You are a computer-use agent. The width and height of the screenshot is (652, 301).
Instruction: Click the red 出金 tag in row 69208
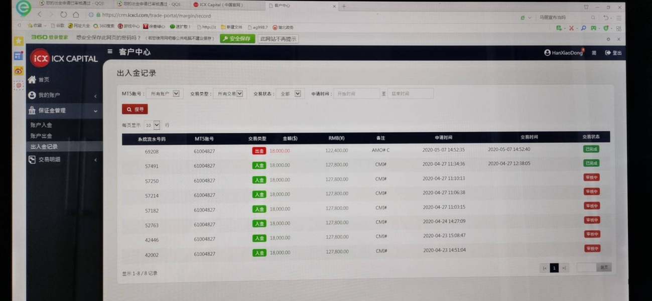tap(259, 150)
